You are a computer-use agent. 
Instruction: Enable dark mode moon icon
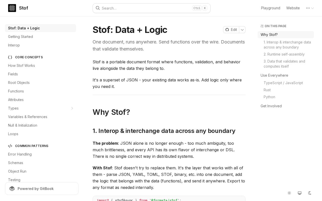310,193
